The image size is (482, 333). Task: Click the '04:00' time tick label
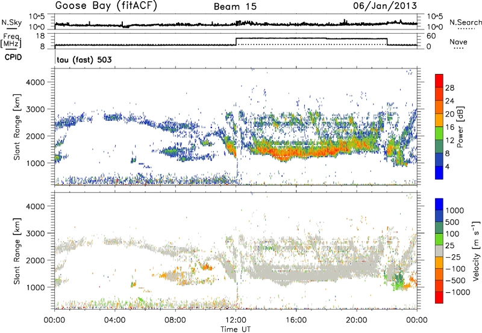pos(115,320)
